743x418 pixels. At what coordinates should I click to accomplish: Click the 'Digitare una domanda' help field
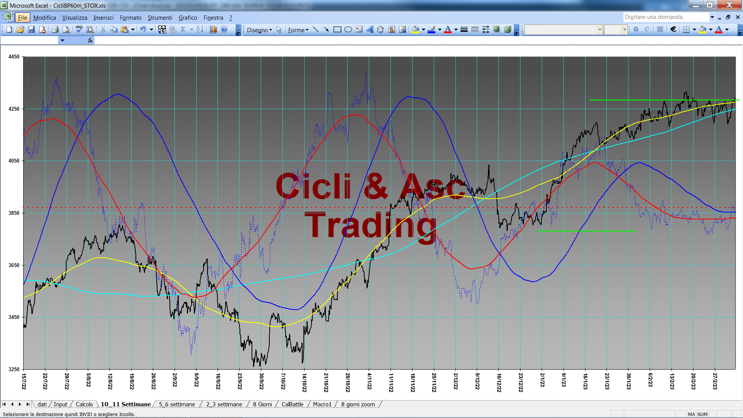(x=666, y=17)
